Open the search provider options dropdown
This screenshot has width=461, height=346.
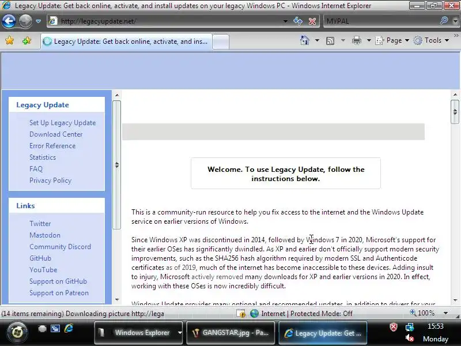tap(455, 21)
